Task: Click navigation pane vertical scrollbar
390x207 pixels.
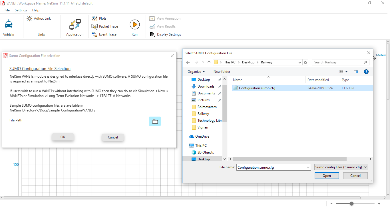Action: (224, 103)
